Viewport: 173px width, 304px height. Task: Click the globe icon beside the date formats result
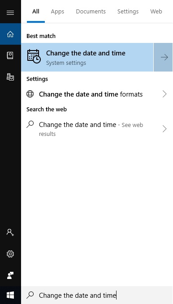[x=30, y=94]
